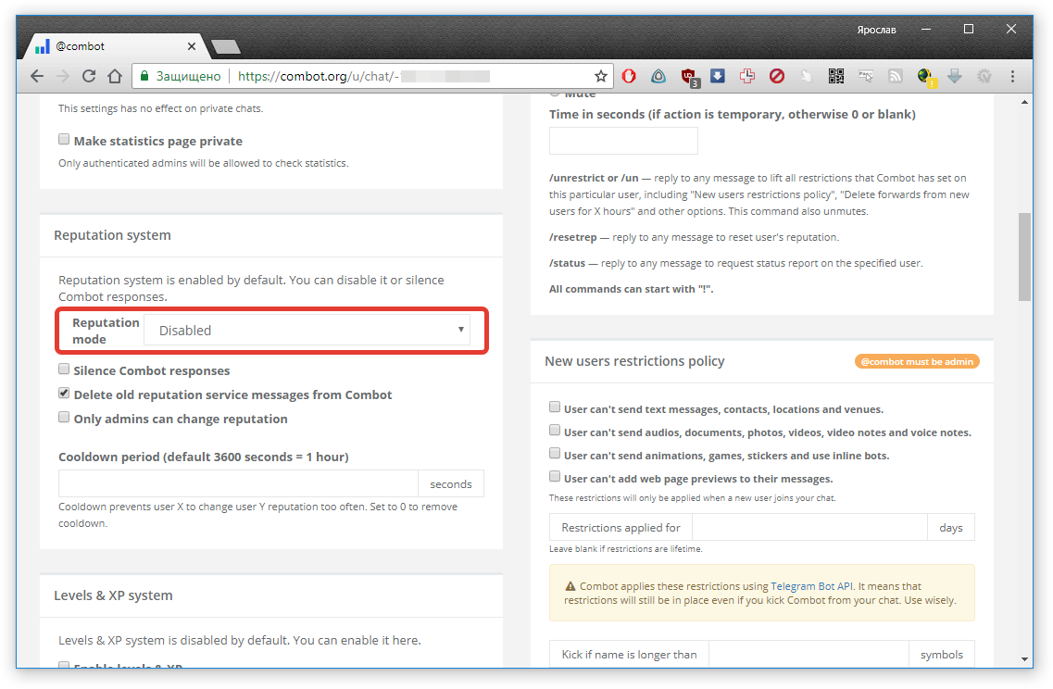Open the grey down-arrow downloader extension

[x=954, y=77]
